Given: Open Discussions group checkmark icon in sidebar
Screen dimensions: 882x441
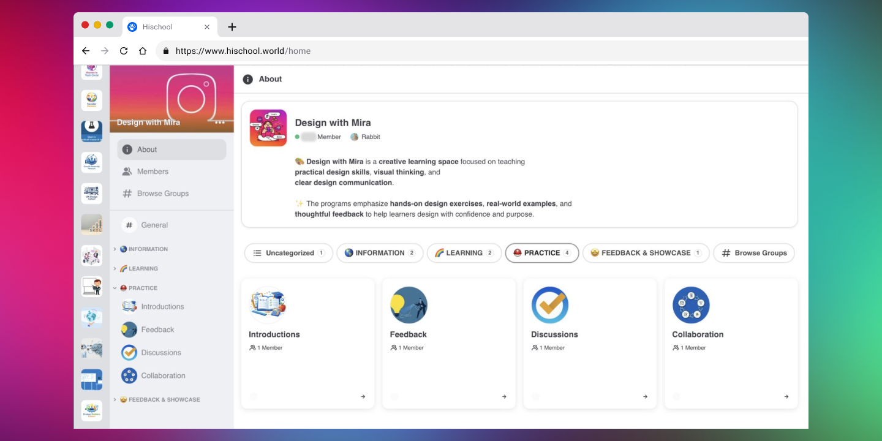Looking at the screenshot, I should click(x=129, y=353).
